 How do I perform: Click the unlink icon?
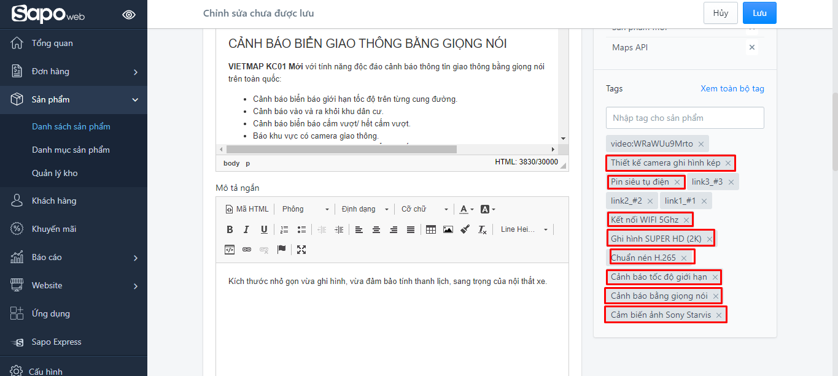[264, 250]
